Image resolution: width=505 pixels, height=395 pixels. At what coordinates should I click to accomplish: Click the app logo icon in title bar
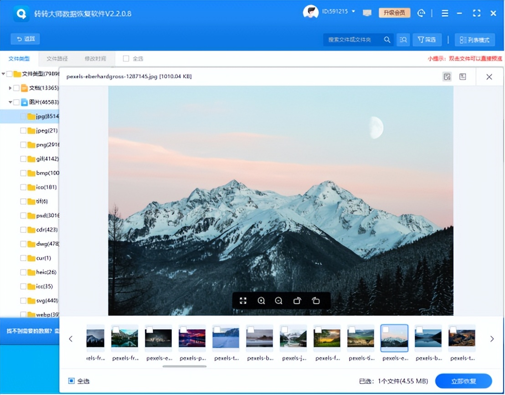[21, 14]
